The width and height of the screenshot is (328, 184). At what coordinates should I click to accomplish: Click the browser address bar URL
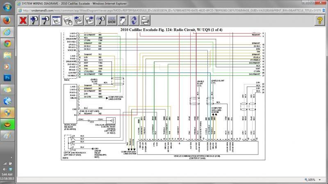[171, 11]
